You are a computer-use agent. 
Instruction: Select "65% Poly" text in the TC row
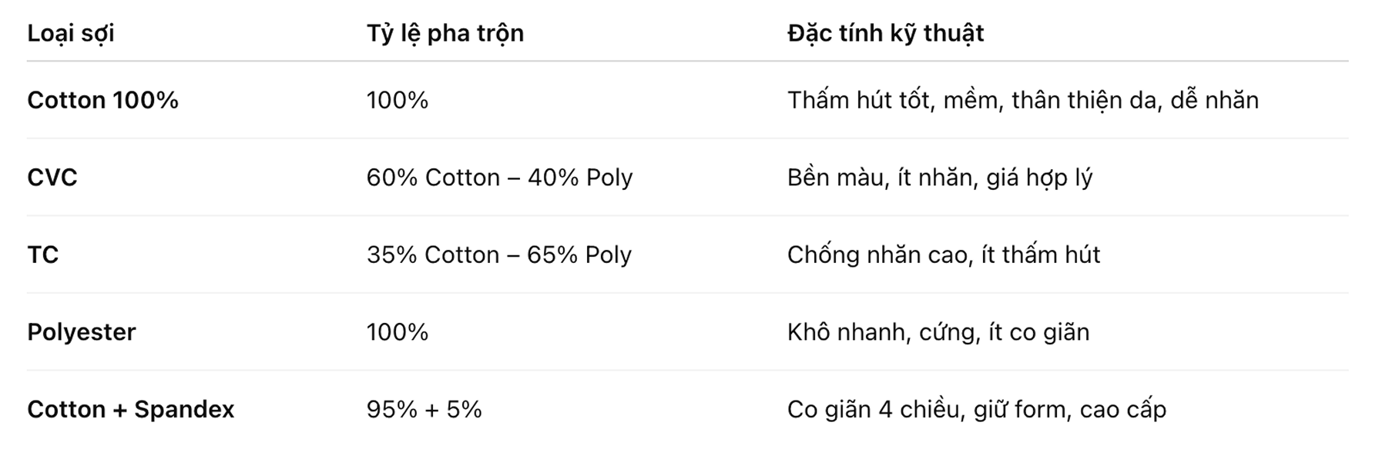pos(579,254)
